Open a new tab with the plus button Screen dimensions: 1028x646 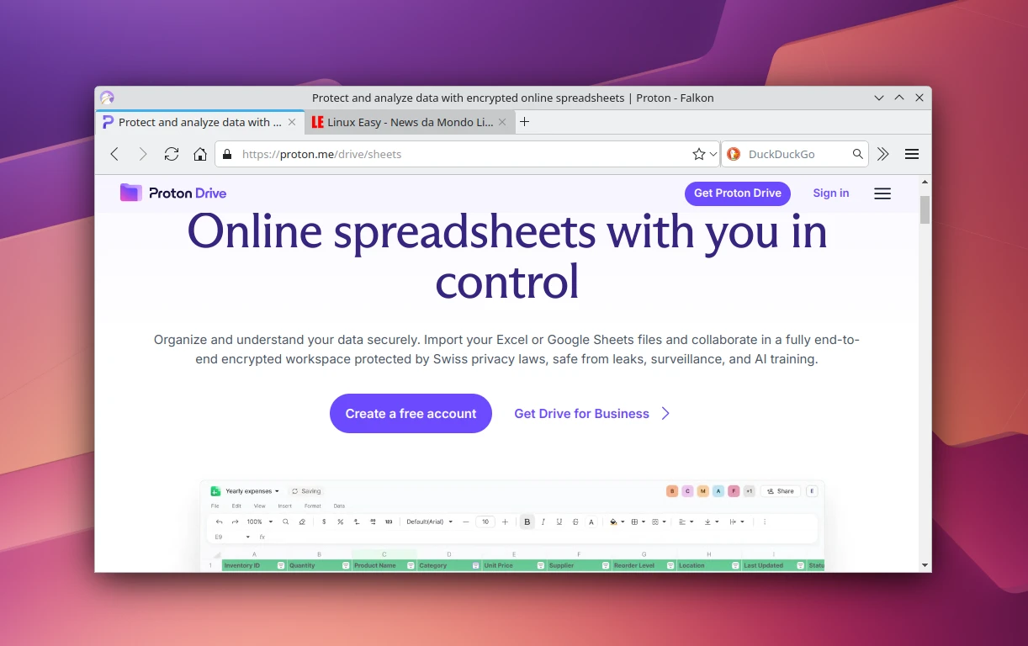point(525,122)
